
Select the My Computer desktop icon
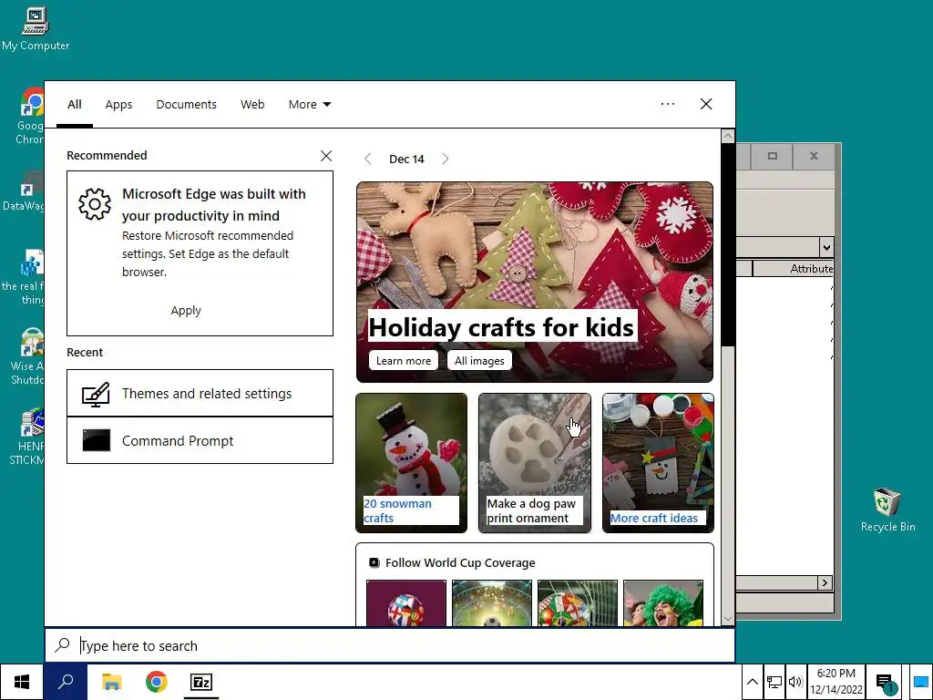[x=36, y=28]
